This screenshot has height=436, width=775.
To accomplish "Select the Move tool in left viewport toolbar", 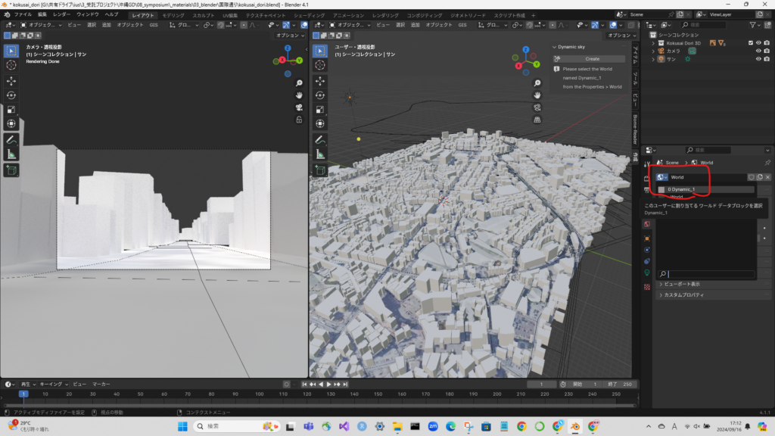I will 11,80.
